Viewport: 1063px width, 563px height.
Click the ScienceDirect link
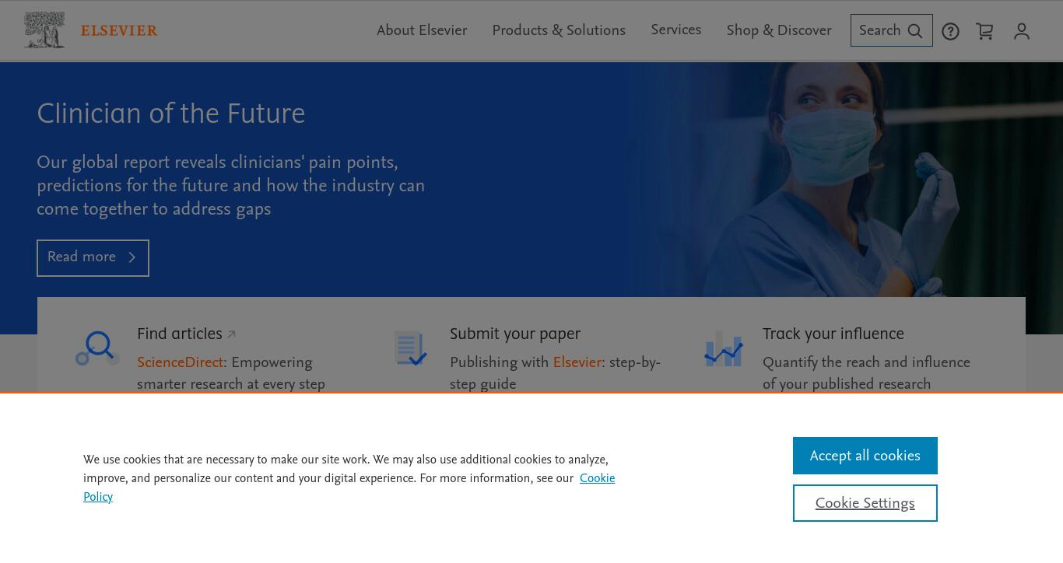point(180,362)
